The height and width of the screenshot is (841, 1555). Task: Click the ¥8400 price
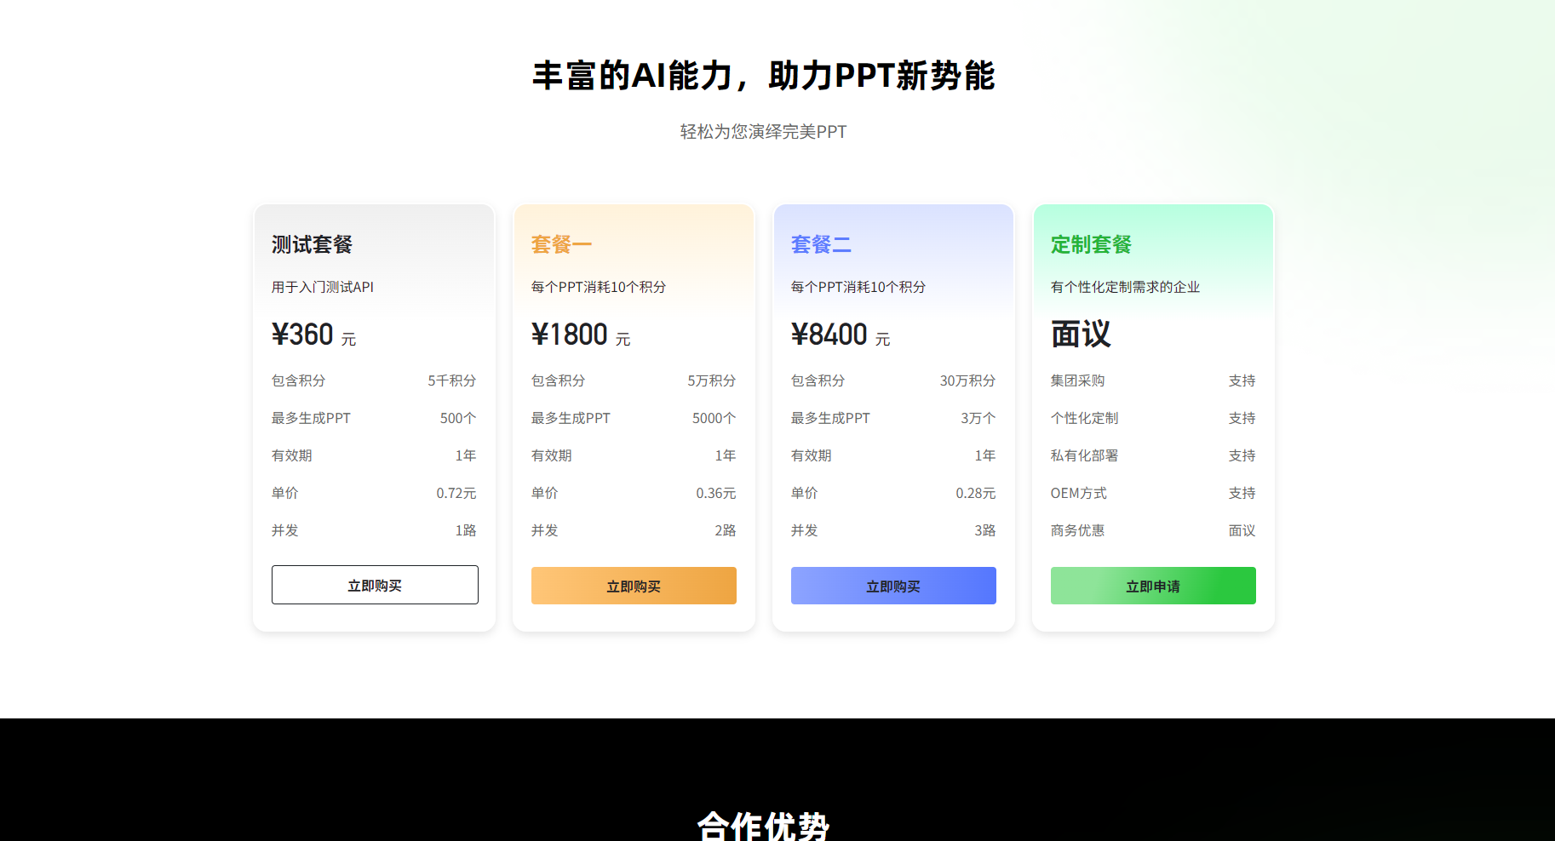(829, 335)
